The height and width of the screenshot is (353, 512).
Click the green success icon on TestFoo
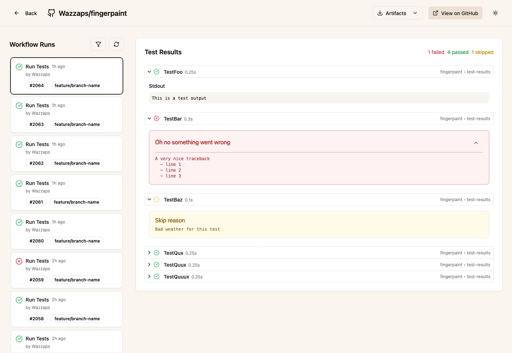click(156, 72)
